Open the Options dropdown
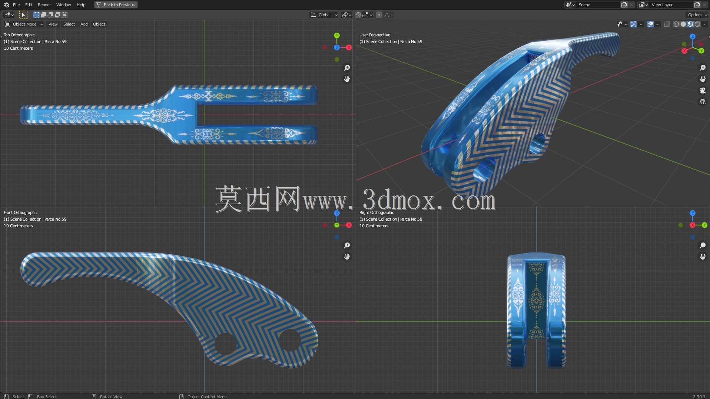 (697, 15)
